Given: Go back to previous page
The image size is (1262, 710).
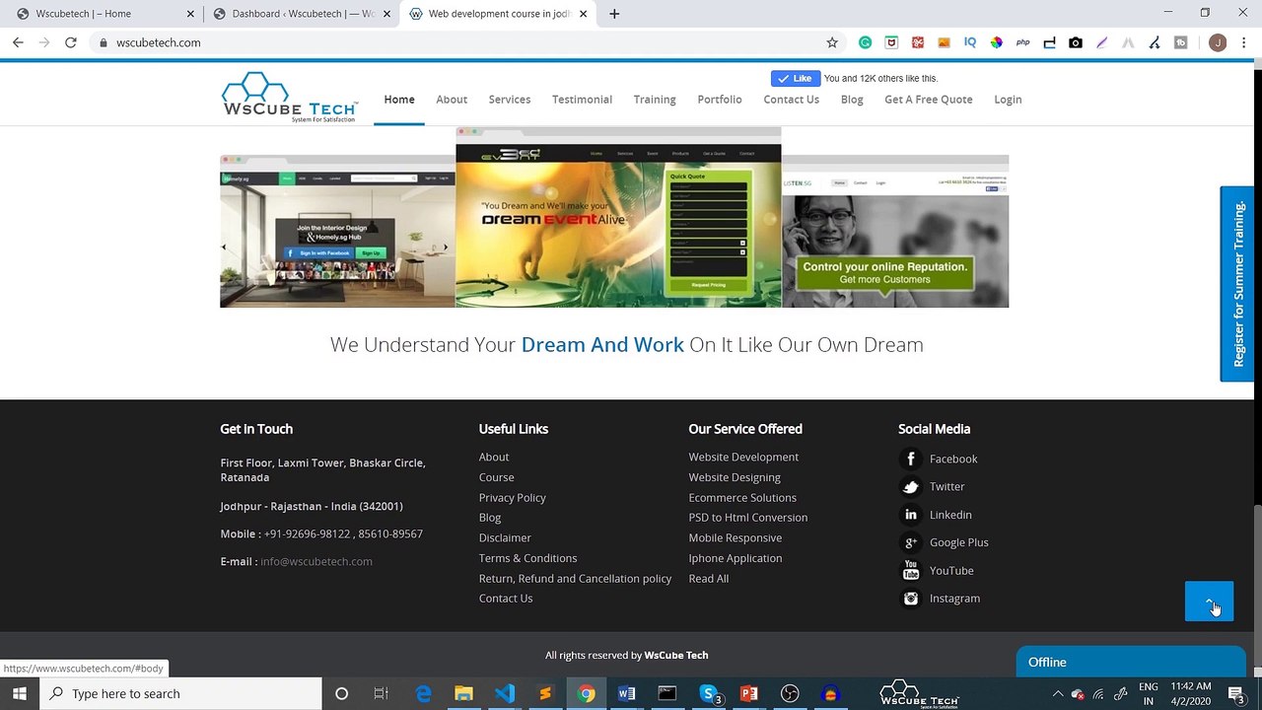Looking at the screenshot, I should [18, 42].
